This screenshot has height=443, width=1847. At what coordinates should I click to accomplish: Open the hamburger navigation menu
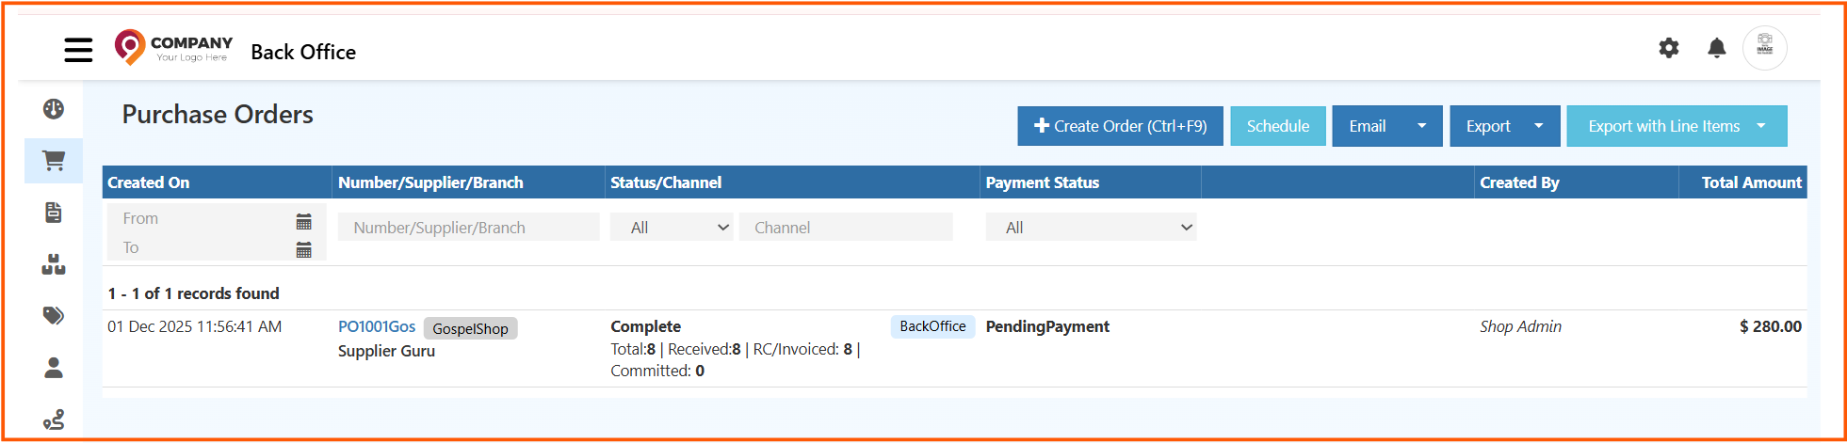pyautogui.click(x=78, y=50)
